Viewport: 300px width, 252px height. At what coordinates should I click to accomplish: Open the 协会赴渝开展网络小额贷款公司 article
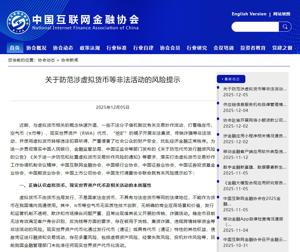pos(255,120)
